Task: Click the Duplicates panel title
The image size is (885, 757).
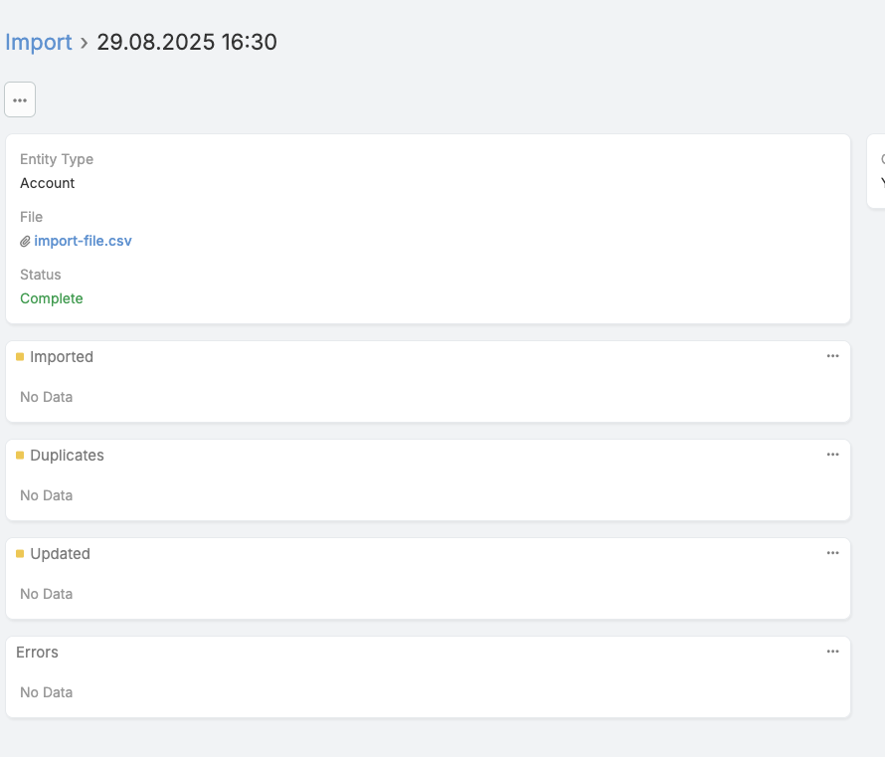Action: (x=67, y=456)
